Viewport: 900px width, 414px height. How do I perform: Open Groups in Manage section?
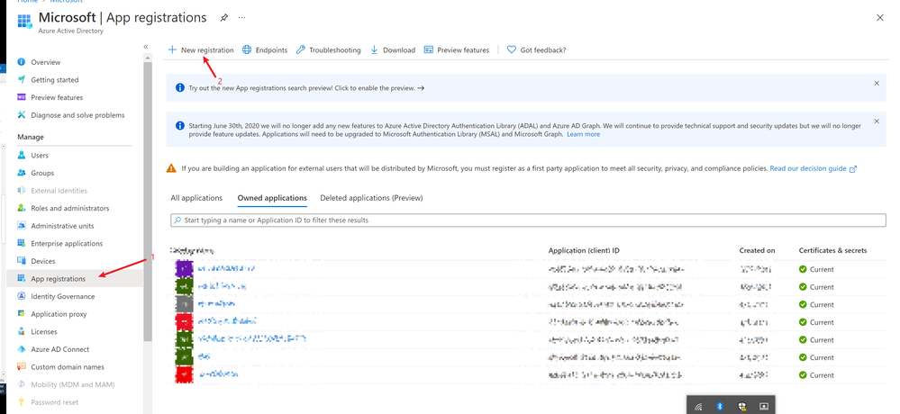tap(42, 173)
